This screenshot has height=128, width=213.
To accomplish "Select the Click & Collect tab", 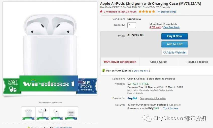I will pos(159,62).
